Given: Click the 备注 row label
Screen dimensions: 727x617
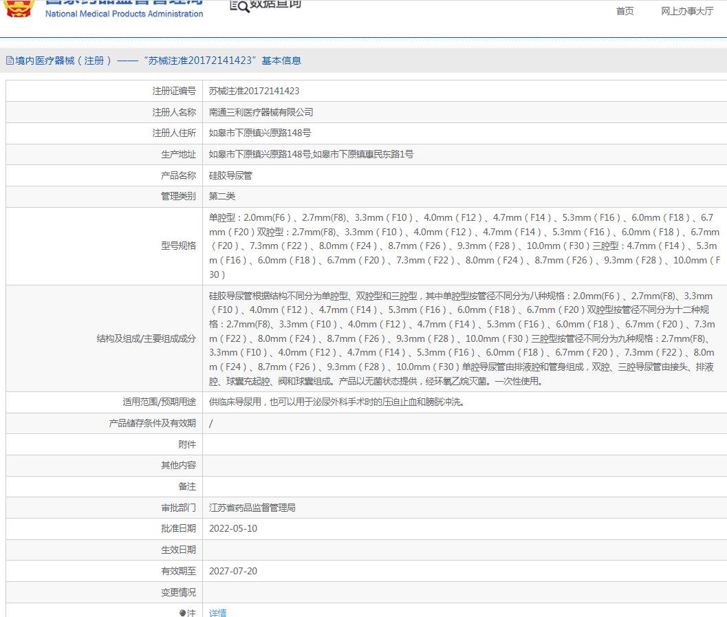Looking at the screenshot, I should point(187,486).
